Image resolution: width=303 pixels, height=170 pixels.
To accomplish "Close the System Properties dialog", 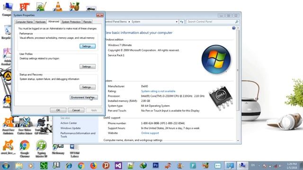I will coord(100,15).
